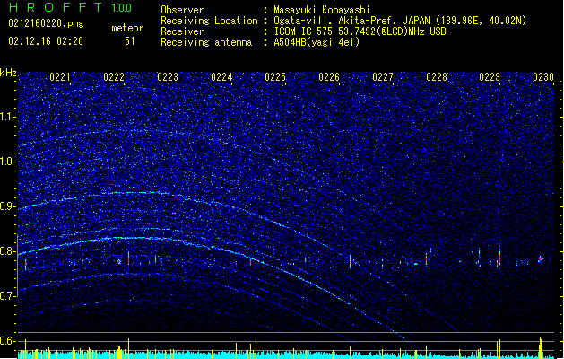This screenshot has height=359, width=564.
Task: Click antenna info A504HB(yagi 4el)
Action: pos(317,42)
